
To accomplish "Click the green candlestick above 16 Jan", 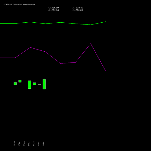I will (x=15, y=83).
